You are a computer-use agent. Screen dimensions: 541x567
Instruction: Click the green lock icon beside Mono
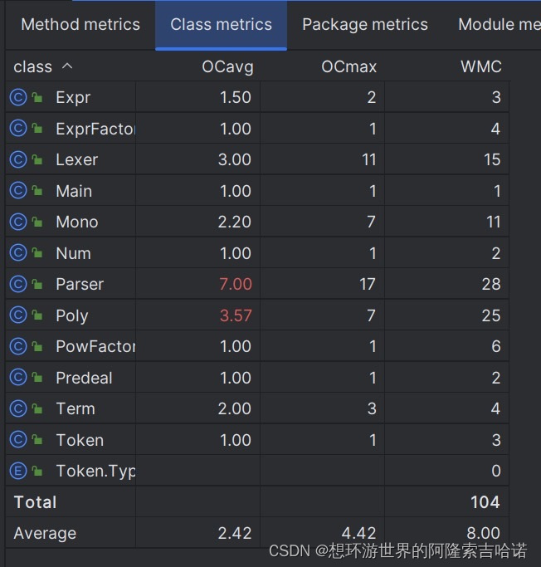(37, 222)
